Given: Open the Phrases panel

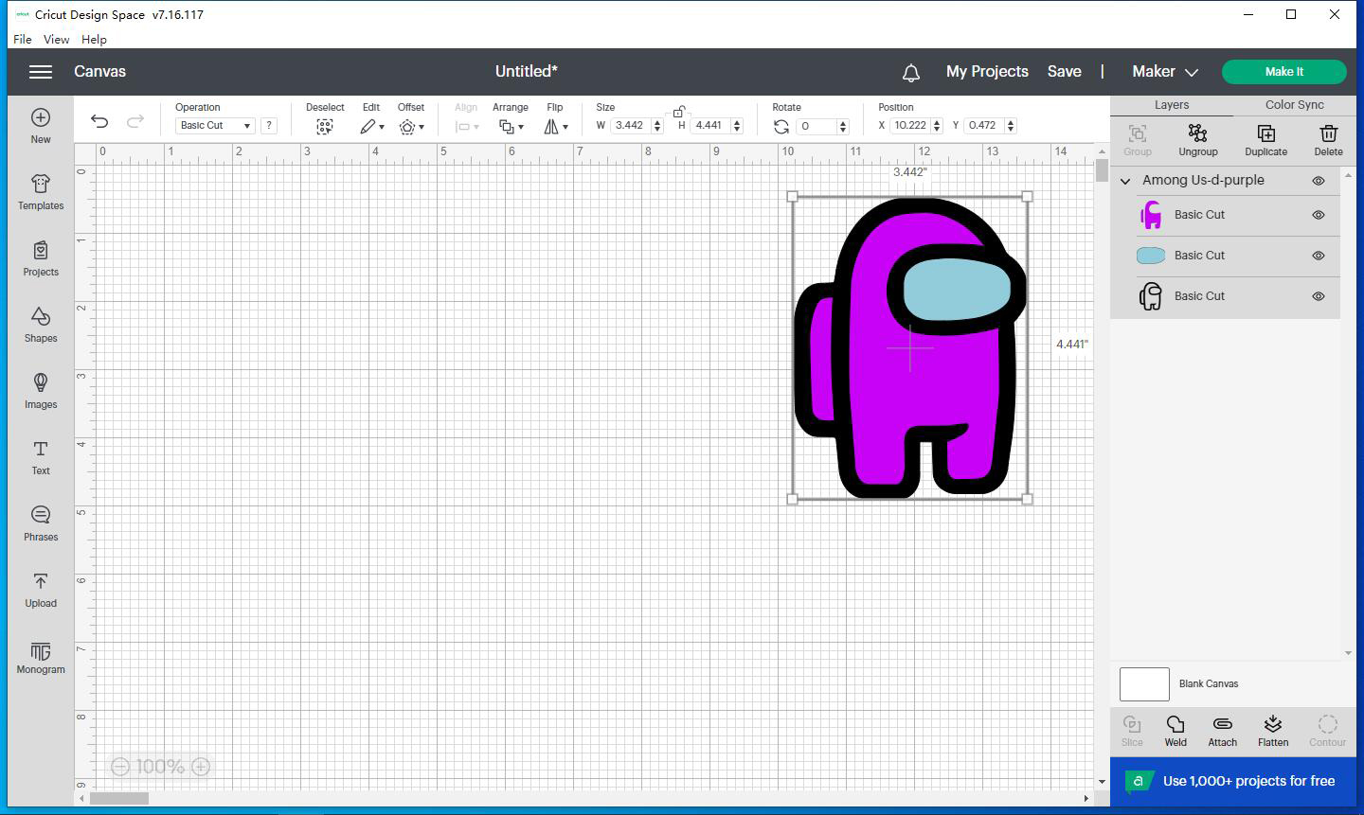Looking at the screenshot, I should click(x=41, y=523).
